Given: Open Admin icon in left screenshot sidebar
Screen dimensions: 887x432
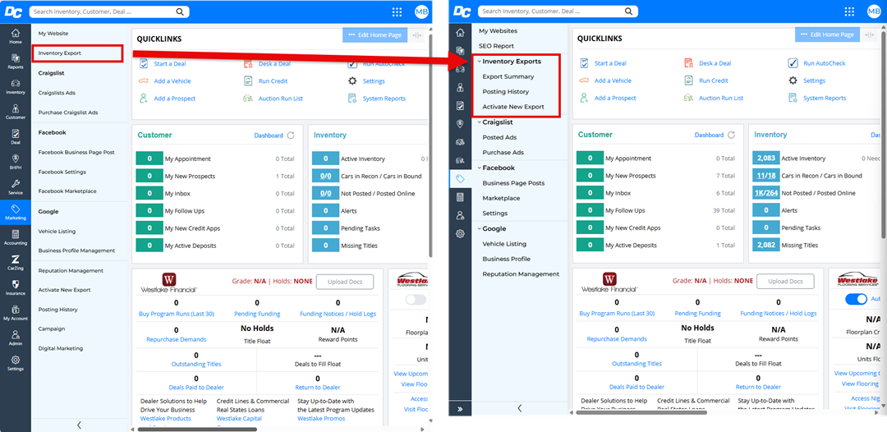Looking at the screenshot, I should click(x=16, y=338).
